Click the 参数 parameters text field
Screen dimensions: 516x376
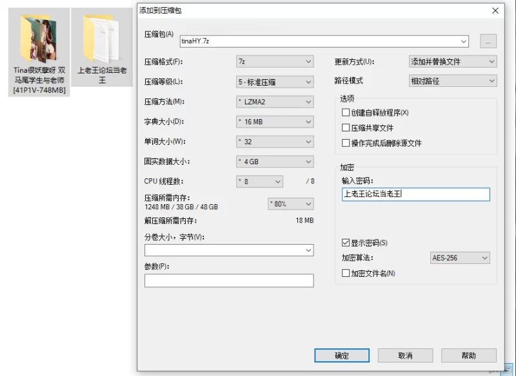point(229,280)
